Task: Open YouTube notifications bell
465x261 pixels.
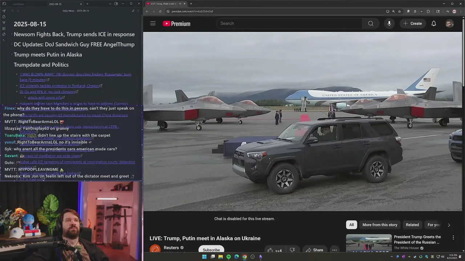Action: click(433, 24)
